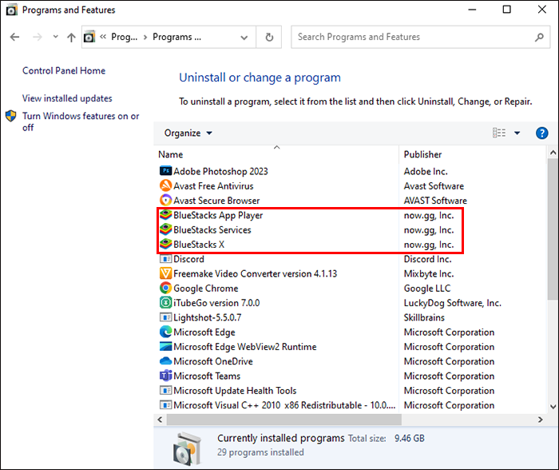Click the Avast Secure Browser icon
559x470 pixels.
(x=165, y=200)
